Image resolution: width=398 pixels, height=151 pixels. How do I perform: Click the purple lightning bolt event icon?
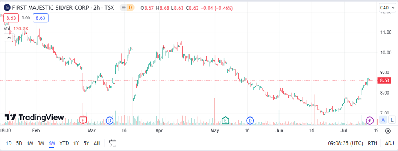[370, 121]
